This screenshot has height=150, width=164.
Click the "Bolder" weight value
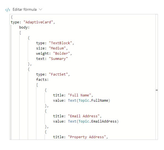click(62, 54)
